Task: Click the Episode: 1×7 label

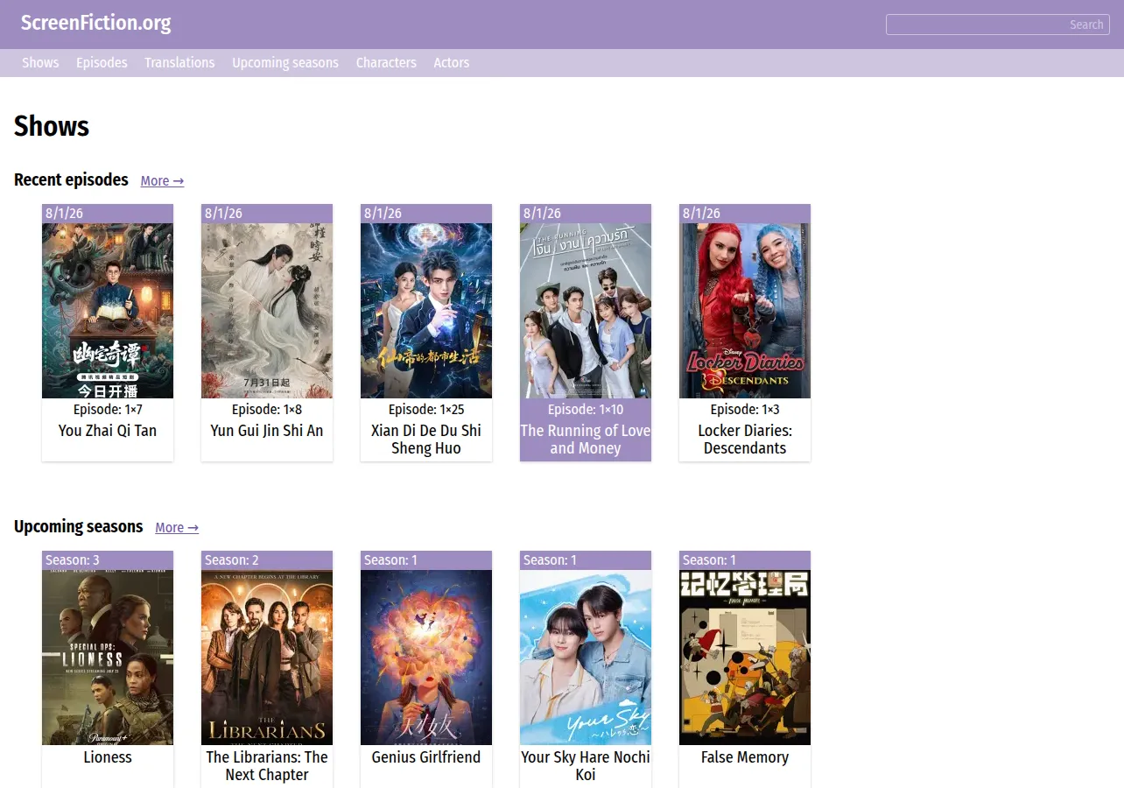Action: pos(108,410)
